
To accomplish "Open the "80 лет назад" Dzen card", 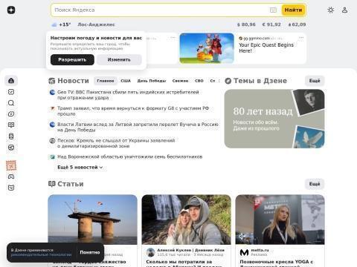I will [x=274, y=119].
